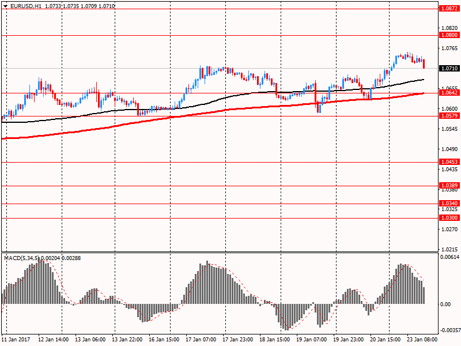
Task: Click the MACD(5,34,5) indicator label
Action: pyautogui.click(x=22, y=258)
